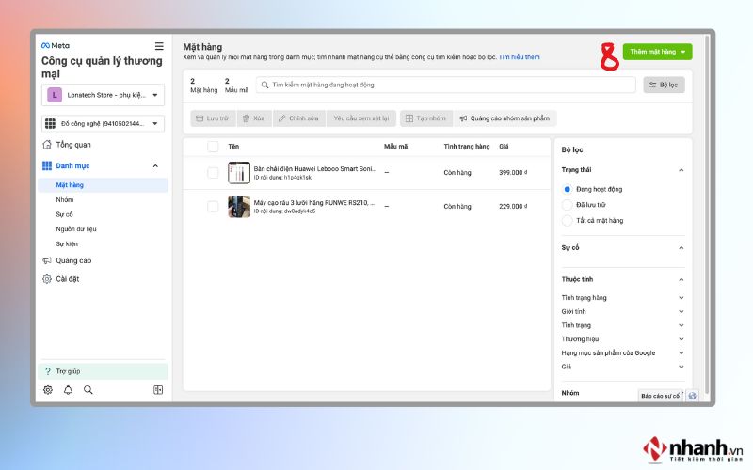Click the Lưu trữ archive button

[213, 118]
